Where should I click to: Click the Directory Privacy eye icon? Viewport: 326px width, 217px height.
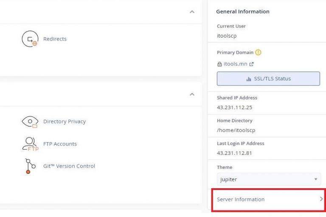[x=30, y=122]
